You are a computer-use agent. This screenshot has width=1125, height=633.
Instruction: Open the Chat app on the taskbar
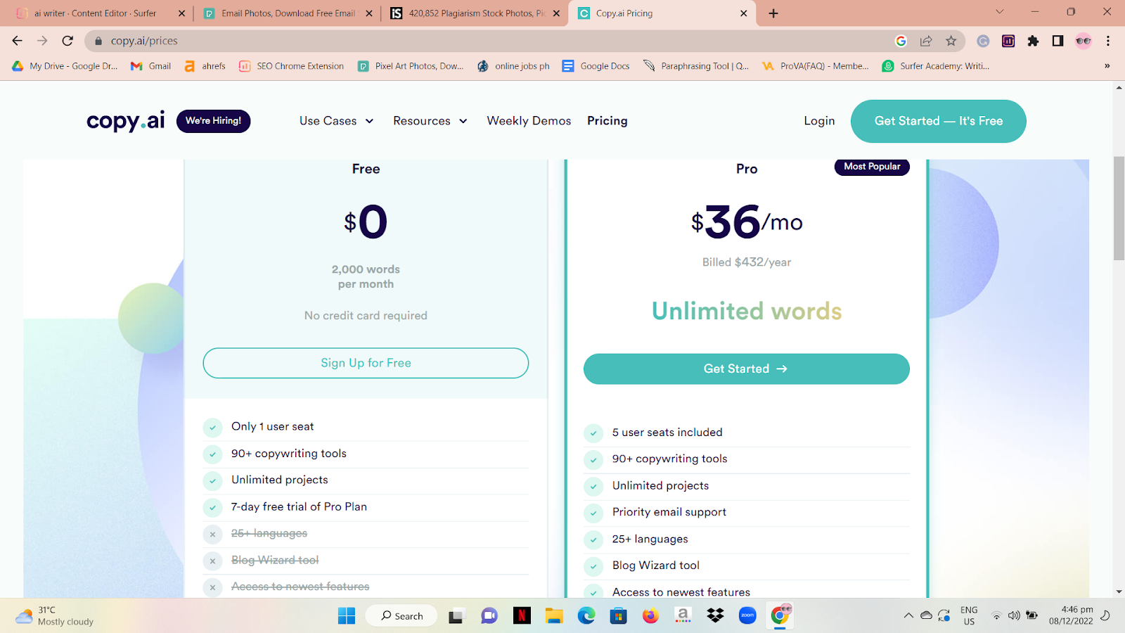pyautogui.click(x=489, y=616)
